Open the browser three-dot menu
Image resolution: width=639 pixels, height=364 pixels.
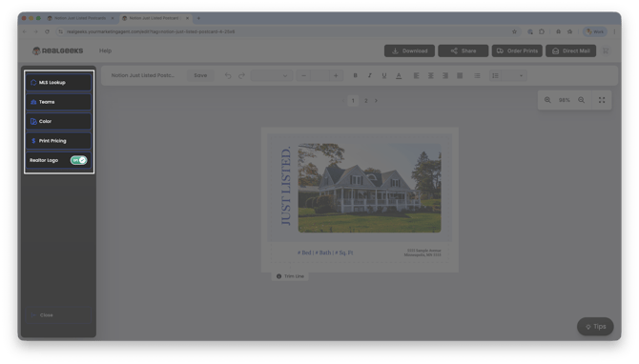pos(614,31)
